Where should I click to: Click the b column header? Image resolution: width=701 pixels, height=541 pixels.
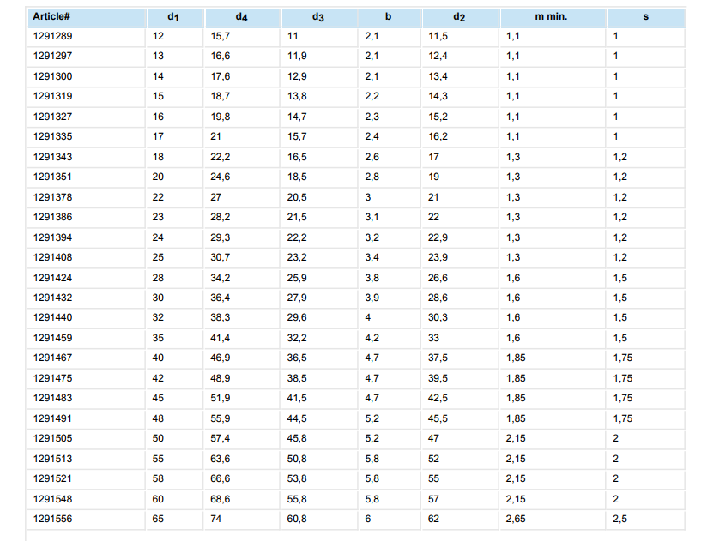click(x=389, y=17)
